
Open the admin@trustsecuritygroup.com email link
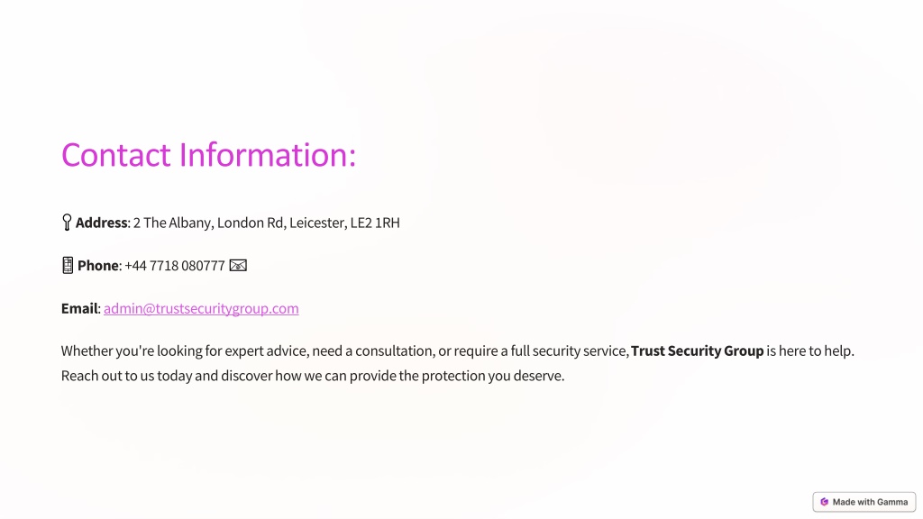[x=201, y=308]
